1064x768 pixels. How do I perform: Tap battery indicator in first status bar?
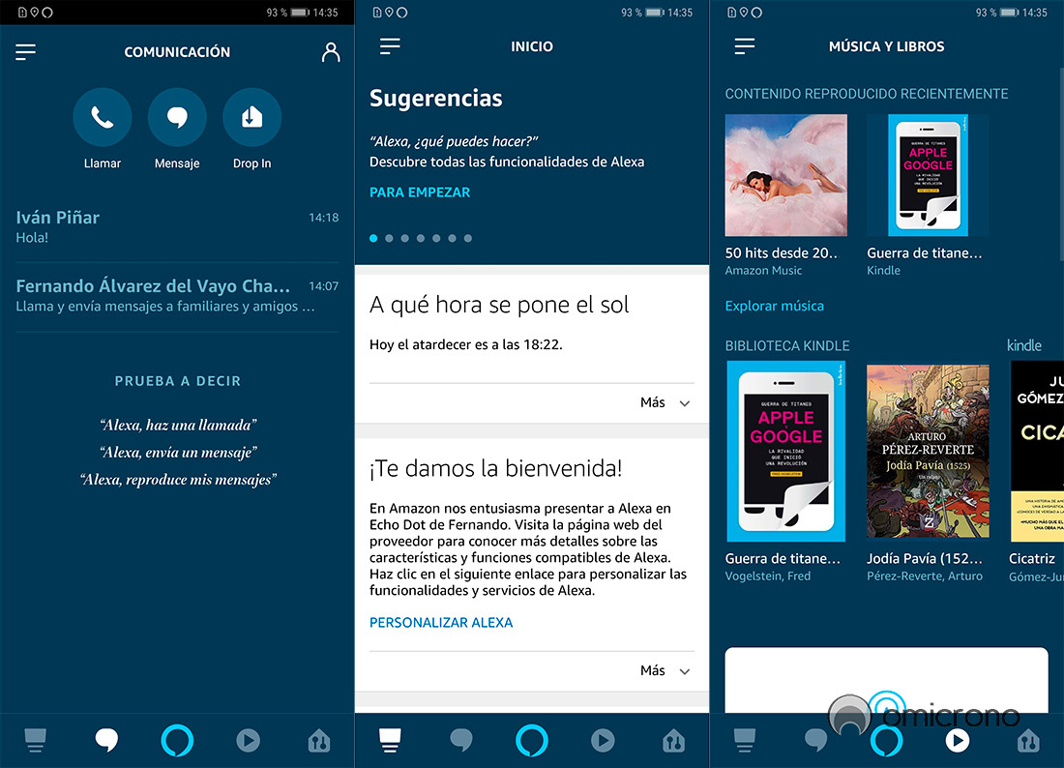click(x=300, y=13)
